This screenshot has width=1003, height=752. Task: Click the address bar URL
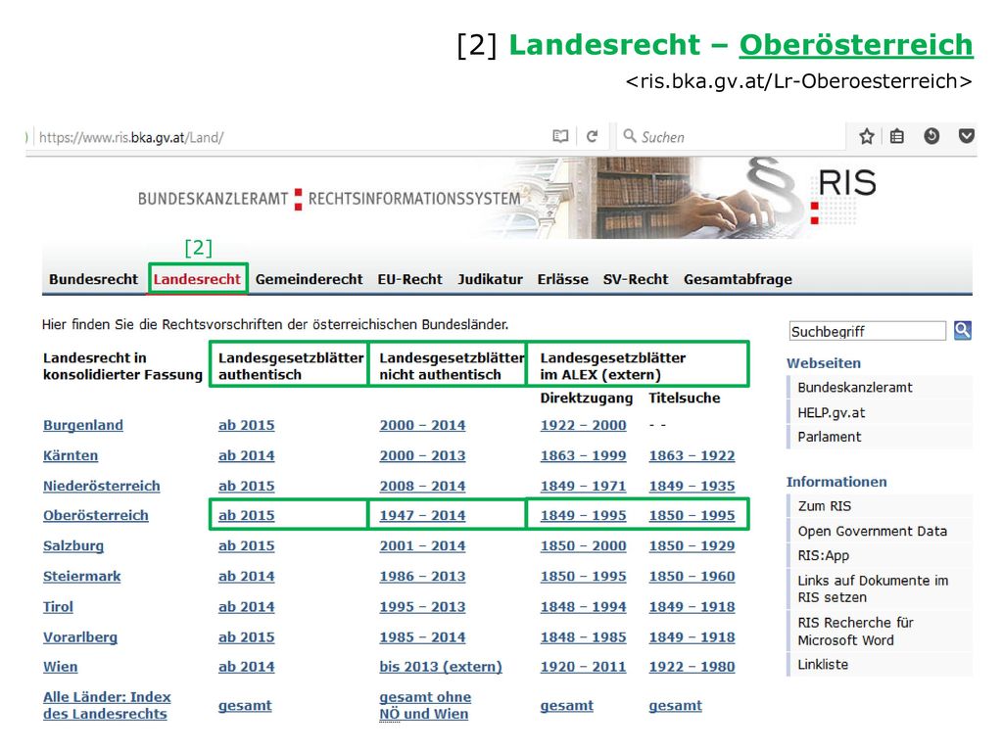(x=131, y=137)
